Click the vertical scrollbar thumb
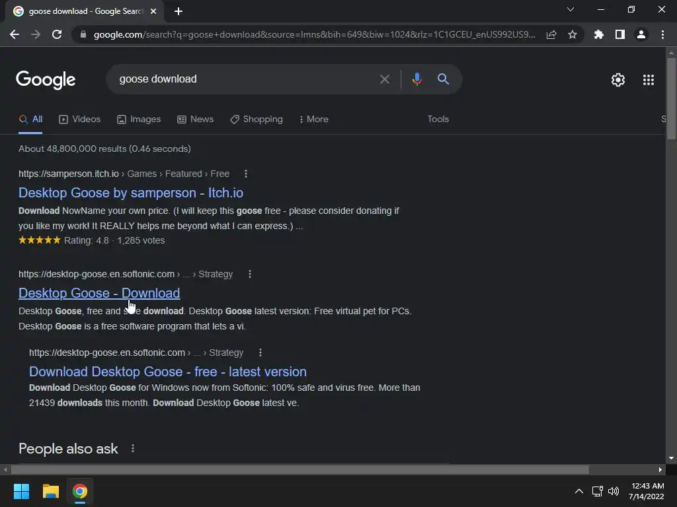This screenshot has width=677, height=507. (x=671, y=99)
